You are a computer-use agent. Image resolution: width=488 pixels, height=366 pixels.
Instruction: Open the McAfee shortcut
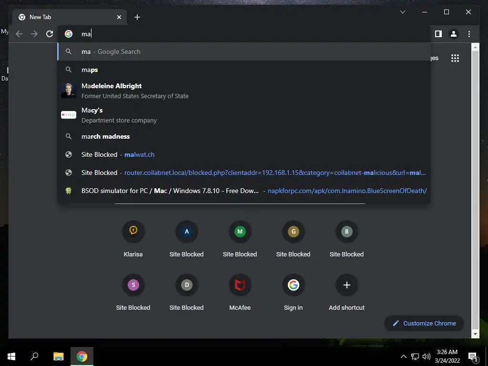pos(240,293)
